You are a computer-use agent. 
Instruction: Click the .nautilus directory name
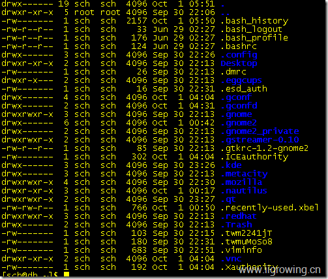click(x=244, y=191)
